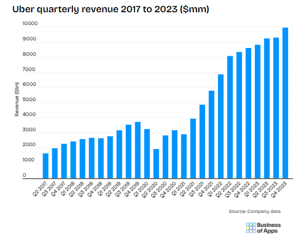Select the Q4 2019 revenue bar
Screen dimensions: 306x239
tap(138, 150)
